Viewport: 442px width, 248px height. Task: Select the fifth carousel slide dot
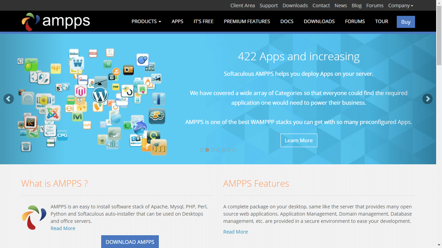click(x=223, y=150)
